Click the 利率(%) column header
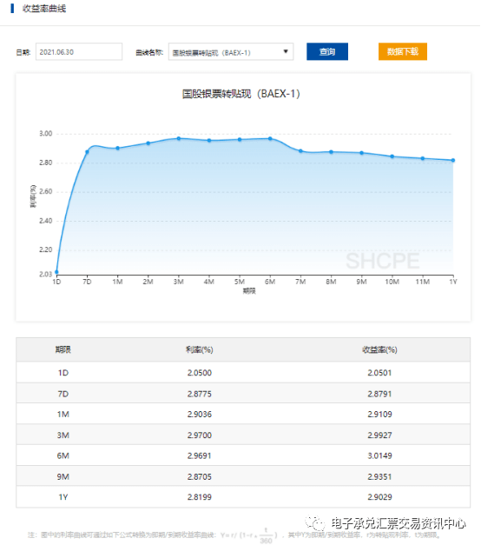The image size is (481, 545). (200, 349)
